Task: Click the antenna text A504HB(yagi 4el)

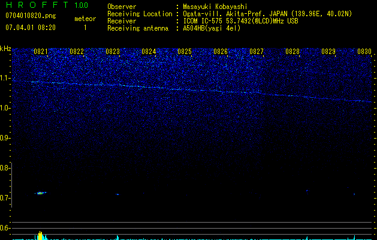Action: (212, 28)
